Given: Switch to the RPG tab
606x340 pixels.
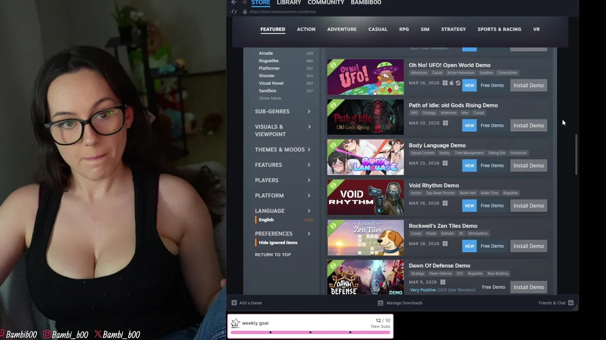Looking at the screenshot, I should pyautogui.click(x=404, y=29).
